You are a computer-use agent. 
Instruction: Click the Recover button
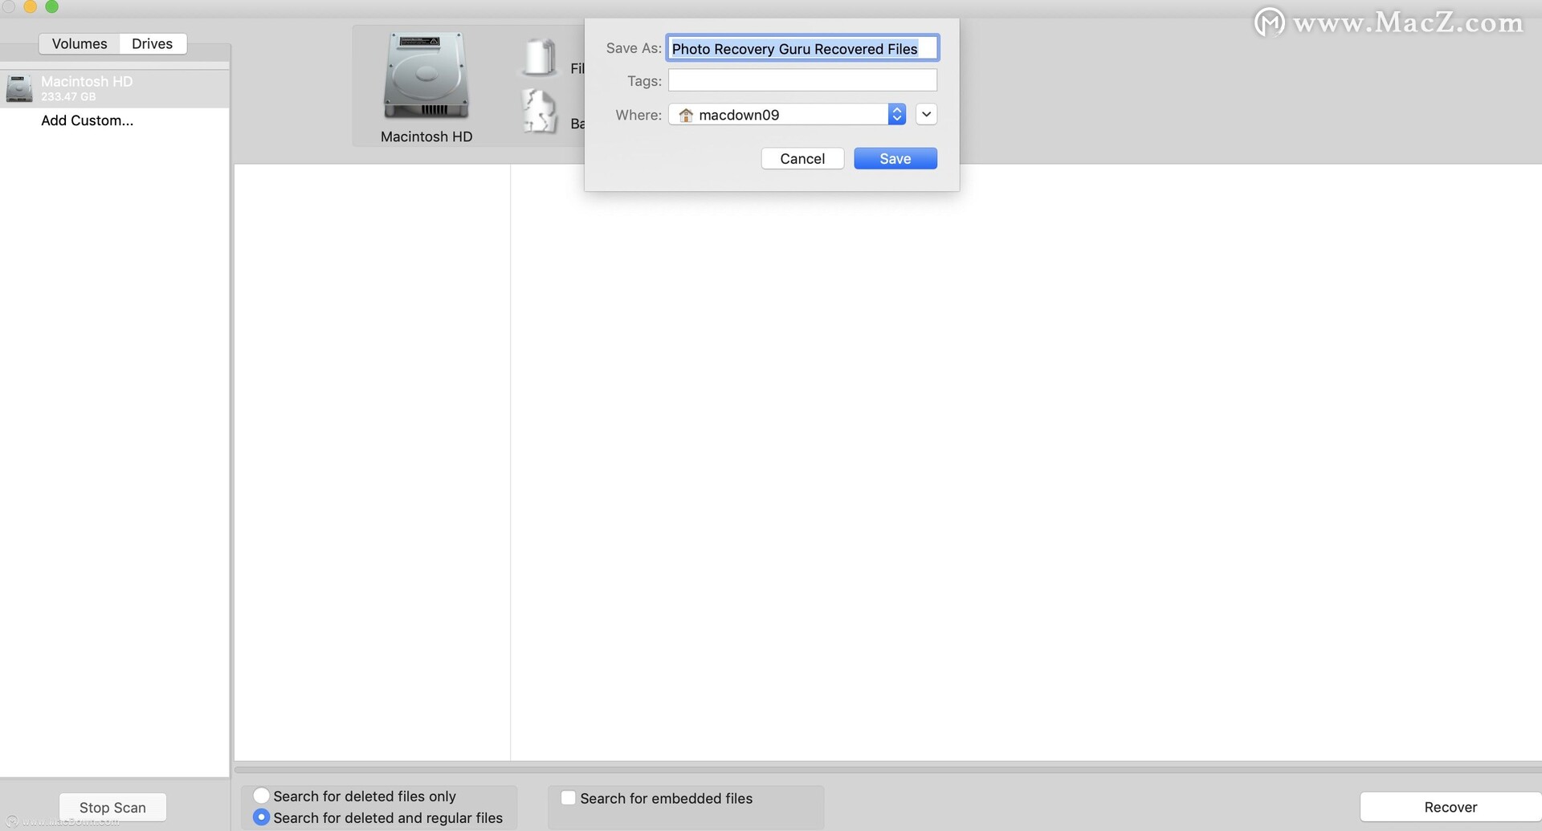coord(1450,807)
